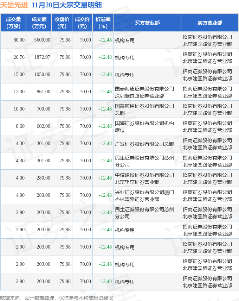
Task: Click the data source disclaimer 数据来源 text
Action: [x=57, y=298]
